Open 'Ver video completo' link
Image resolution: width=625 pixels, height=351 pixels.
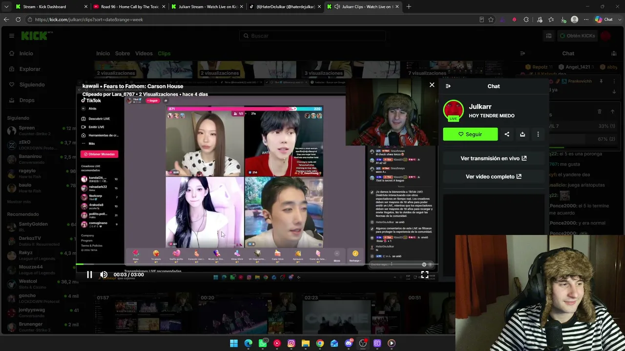(x=494, y=176)
